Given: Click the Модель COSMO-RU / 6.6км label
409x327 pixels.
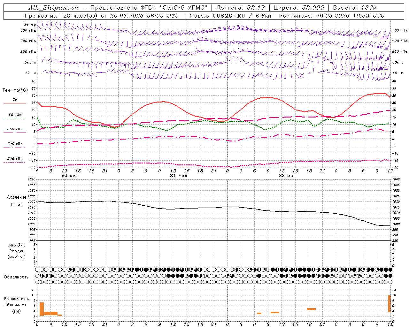Looking at the screenshot, I should [x=230, y=16].
